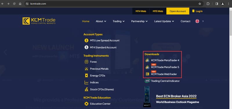Image resolution: width=232 pixels, height=109 pixels.
Task: Click the KCM Trade logo
Action: point(39,21)
